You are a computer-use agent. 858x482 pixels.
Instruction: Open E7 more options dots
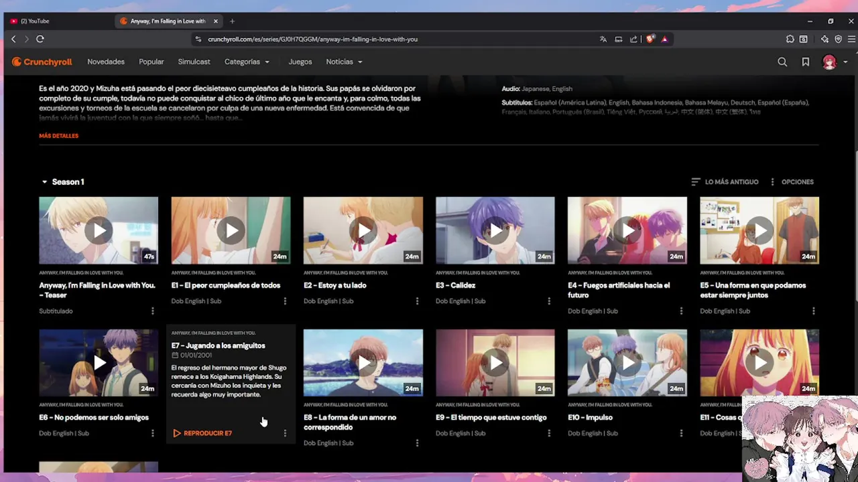(x=285, y=433)
